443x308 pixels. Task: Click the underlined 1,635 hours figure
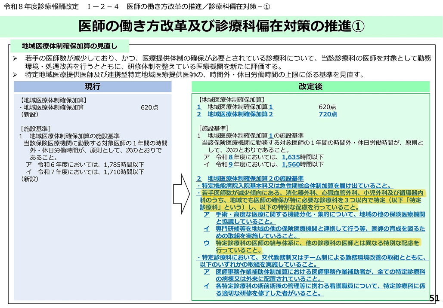click(291, 157)
